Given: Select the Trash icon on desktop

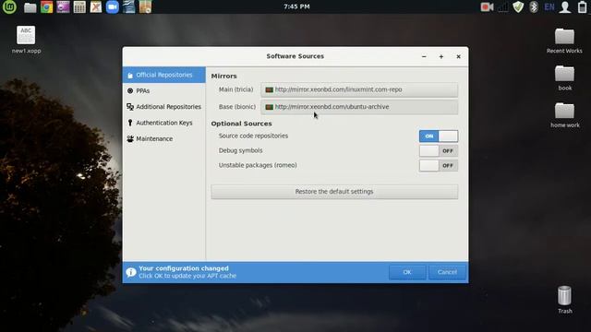Looking at the screenshot, I should [x=564, y=300].
